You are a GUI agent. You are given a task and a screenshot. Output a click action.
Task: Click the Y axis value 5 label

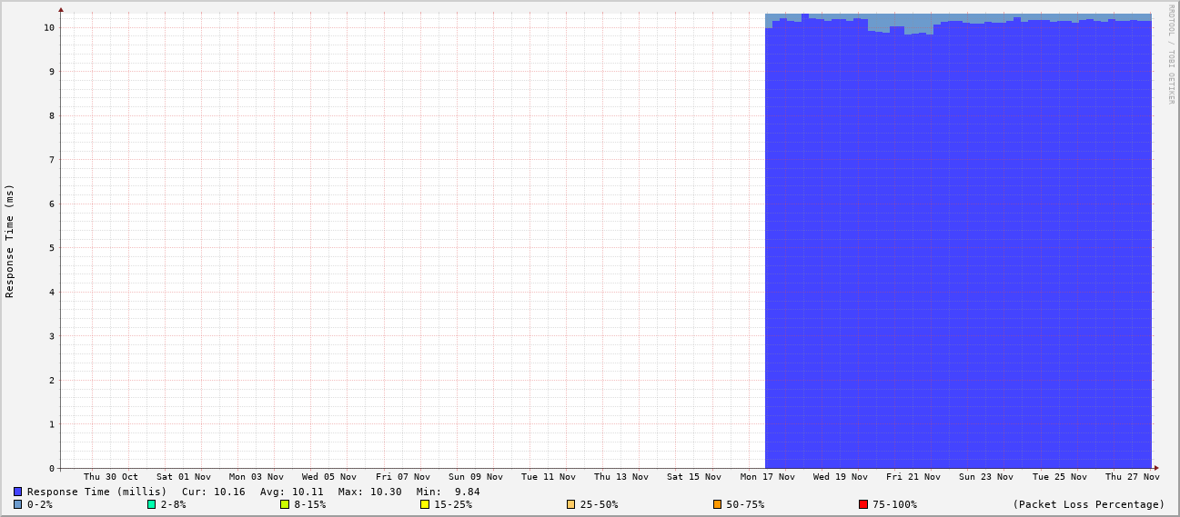pyautogui.click(x=52, y=248)
